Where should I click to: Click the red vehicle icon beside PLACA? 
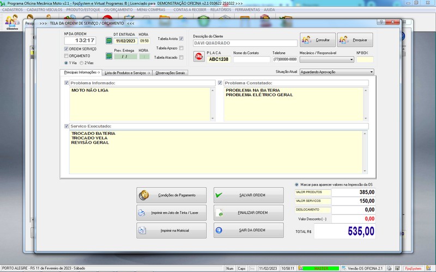(199, 57)
